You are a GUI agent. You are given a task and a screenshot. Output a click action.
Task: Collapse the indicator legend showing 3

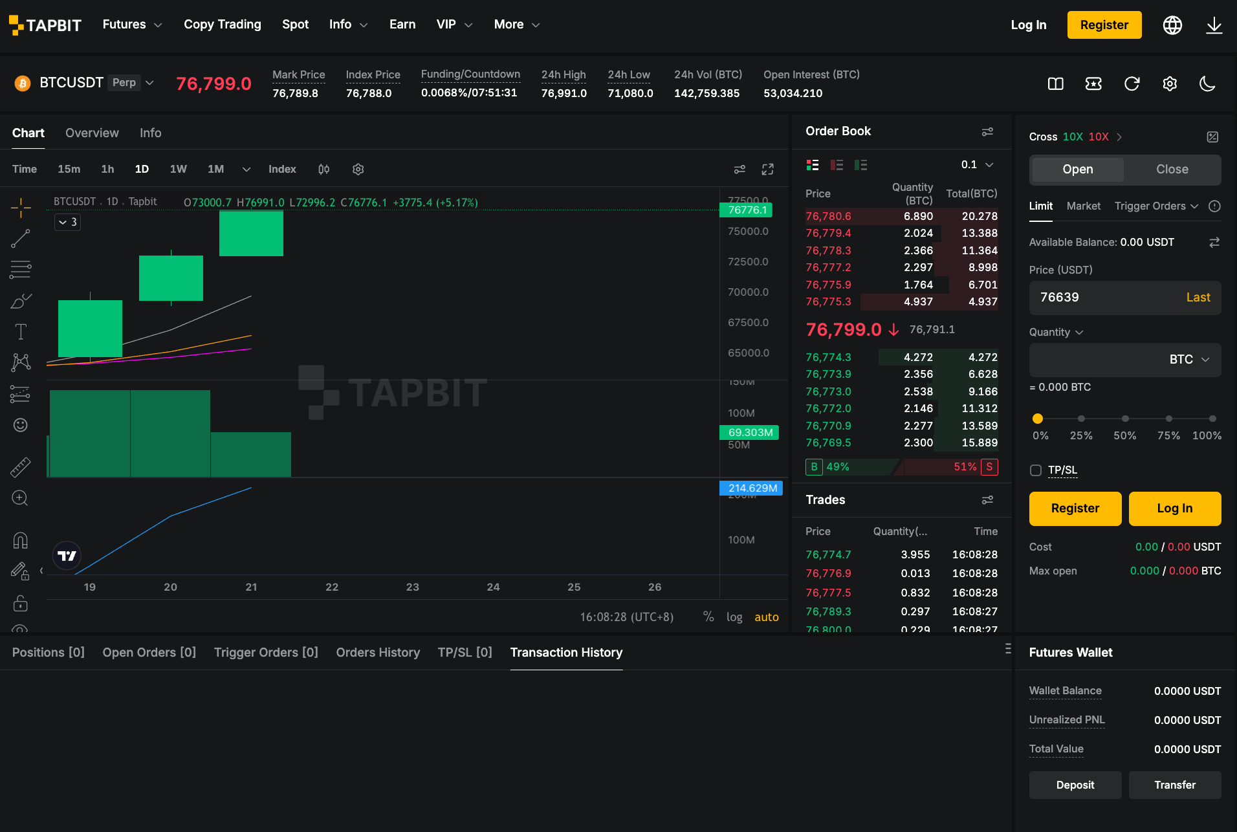pyautogui.click(x=67, y=222)
